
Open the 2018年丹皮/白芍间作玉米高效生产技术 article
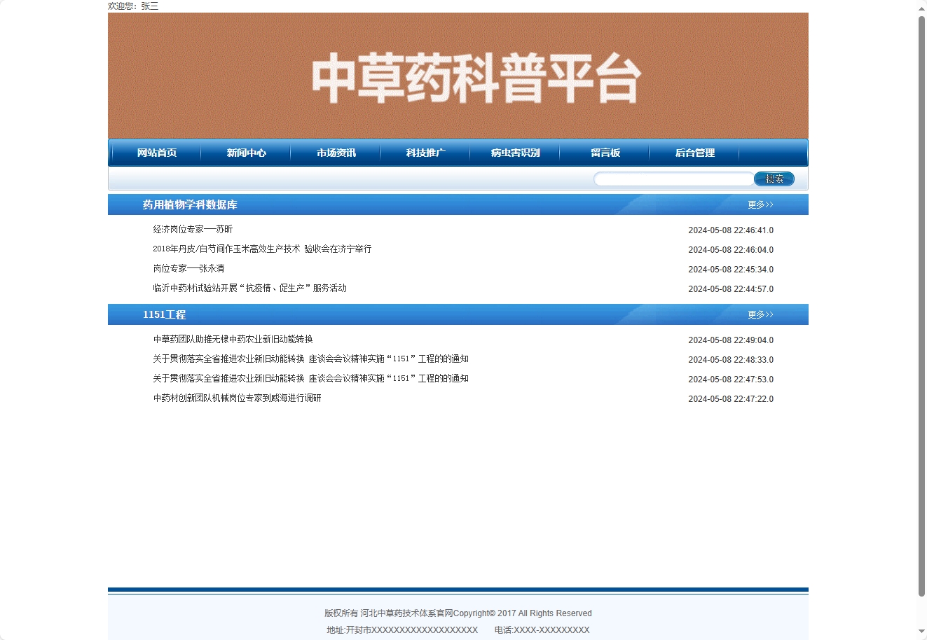[x=262, y=249]
